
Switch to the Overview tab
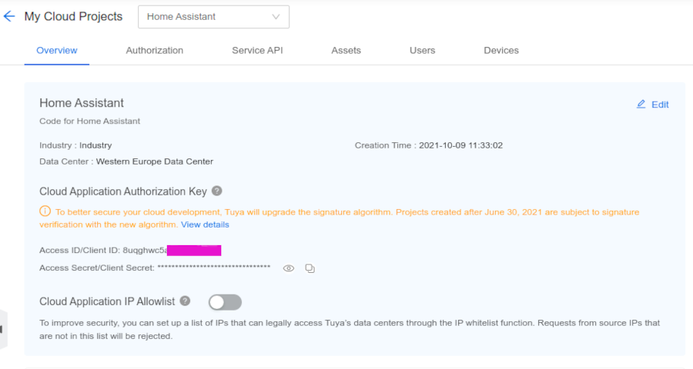tap(56, 50)
